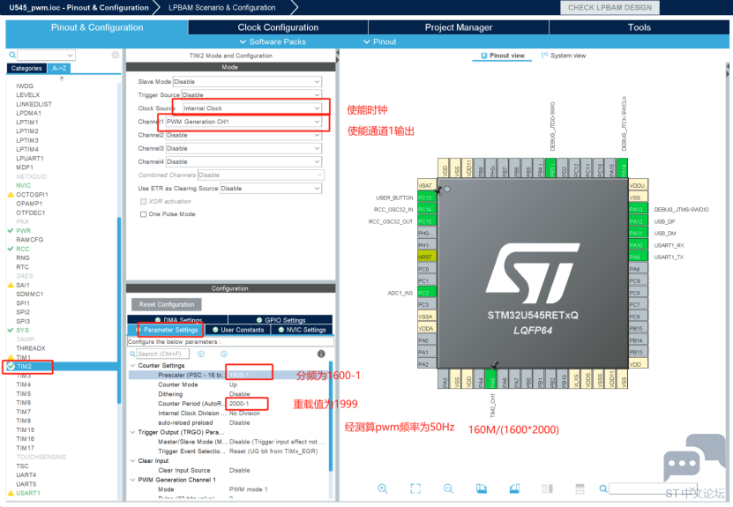
Task: Switch to Tools tab
Action: tap(639, 27)
